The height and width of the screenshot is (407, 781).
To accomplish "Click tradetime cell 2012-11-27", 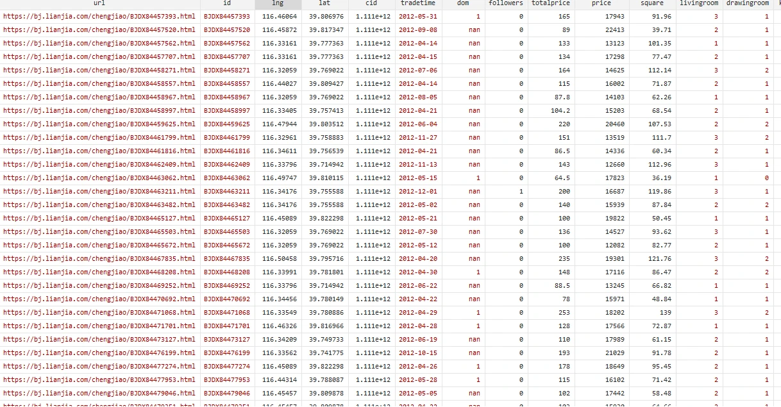I will point(418,138).
